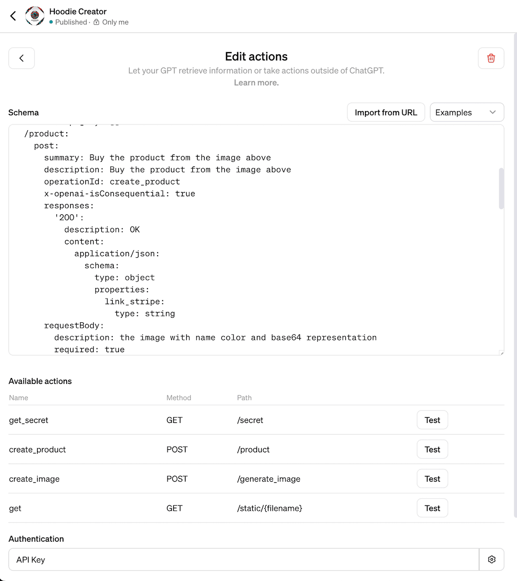Test the create_image action
The width and height of the screenshot is (517, 581).
(432, 479)
